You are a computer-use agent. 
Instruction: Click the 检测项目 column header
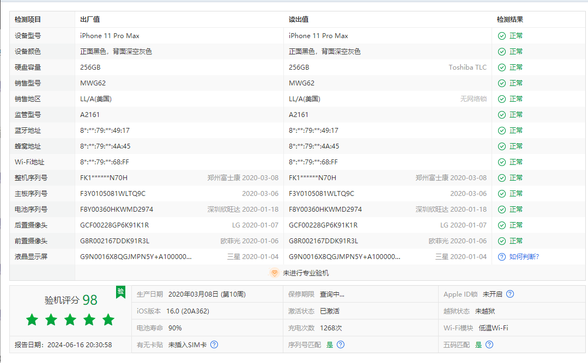(28, 20)
